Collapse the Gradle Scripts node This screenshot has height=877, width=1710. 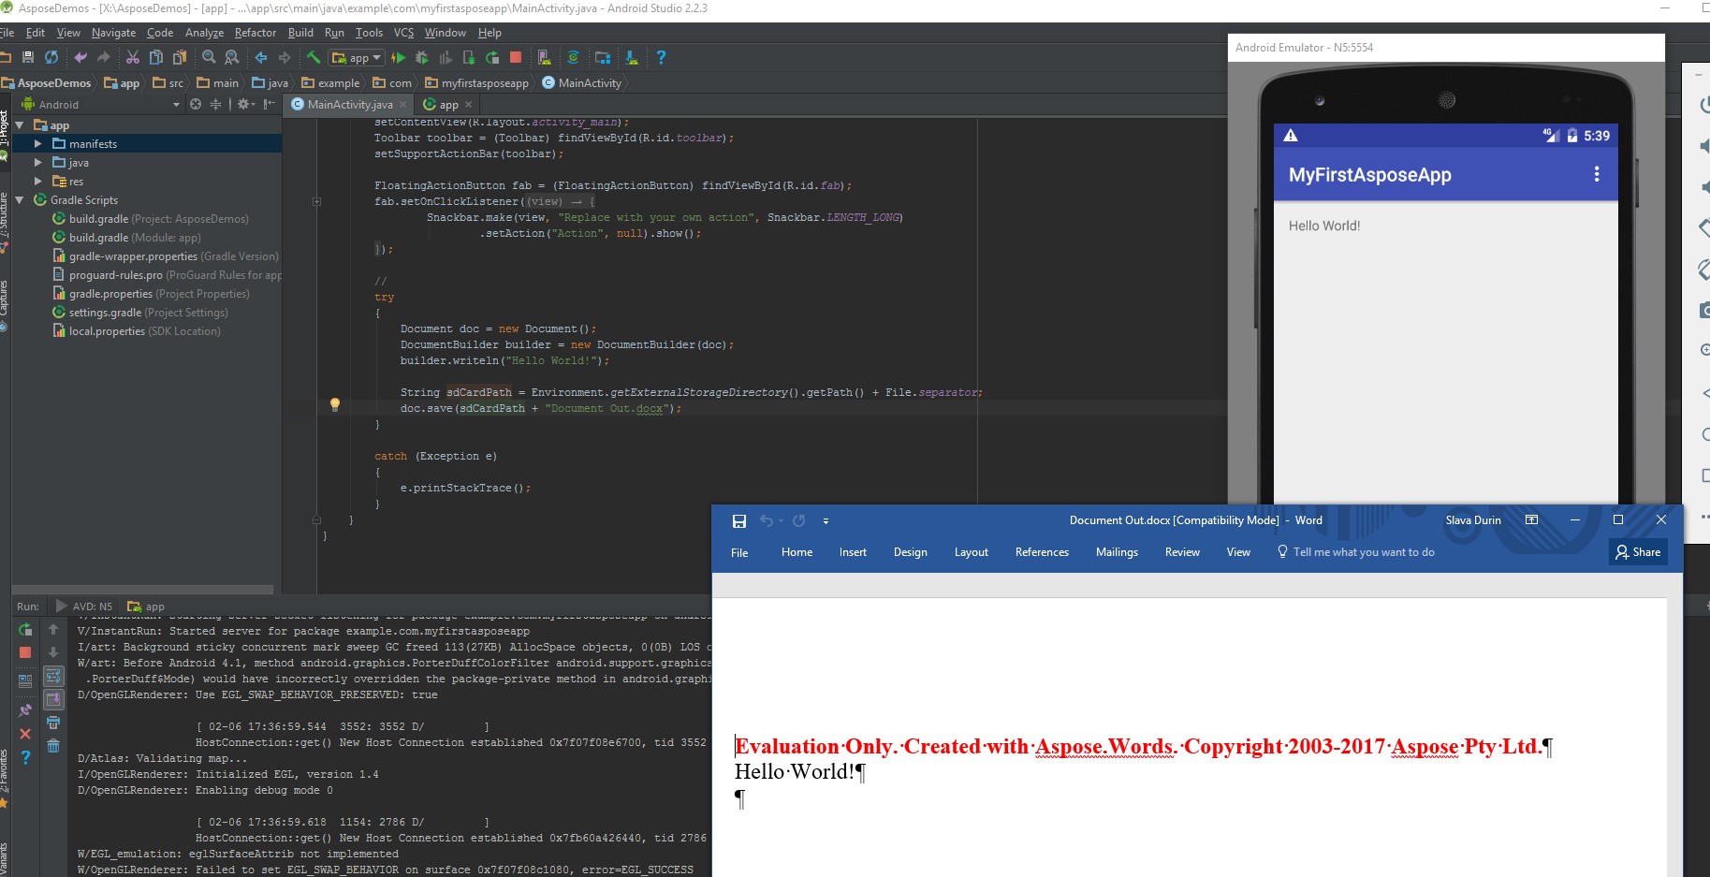[x=20, y=199]
